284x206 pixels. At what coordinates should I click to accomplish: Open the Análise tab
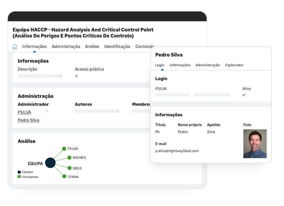[x=92, y=46]
